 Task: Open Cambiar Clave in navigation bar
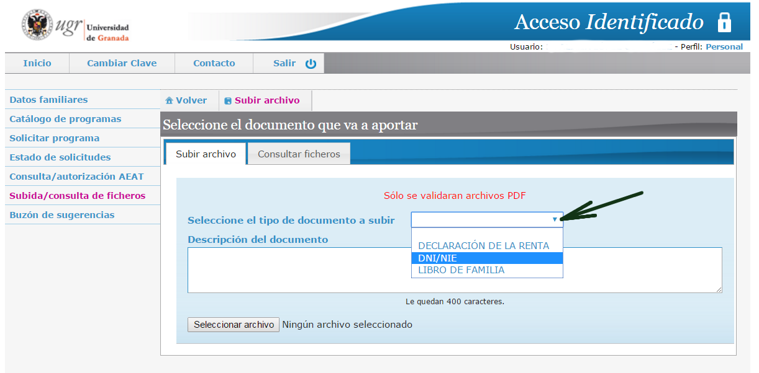click(122, 63)
